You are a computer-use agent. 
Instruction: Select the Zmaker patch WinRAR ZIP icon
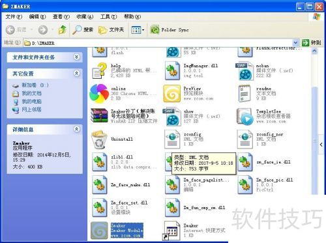(x=99, y=115)
